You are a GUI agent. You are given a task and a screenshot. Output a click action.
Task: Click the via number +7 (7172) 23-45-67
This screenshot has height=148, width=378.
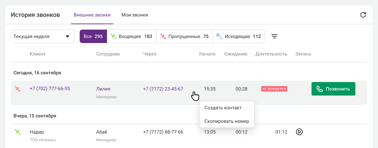click(x=163, y=89)
